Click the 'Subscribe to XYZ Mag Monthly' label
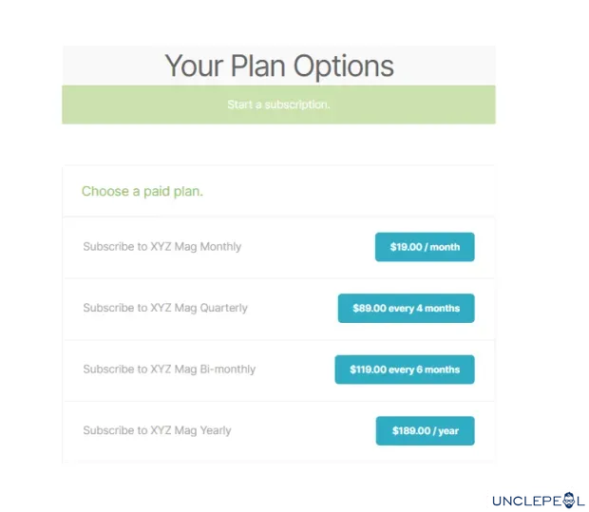The height and width of the screenshot is (512, 589). (x=161, y=247)
